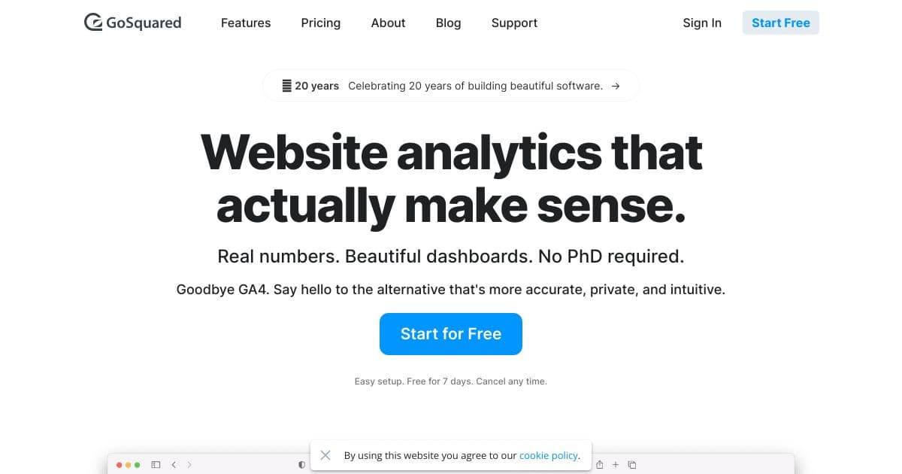Navigate to the Blog section
The image size is (902, 474).
[448, 23]
